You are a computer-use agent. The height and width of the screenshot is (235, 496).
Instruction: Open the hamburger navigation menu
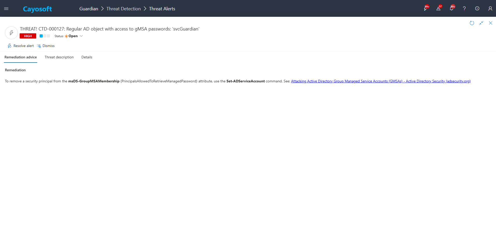(6, 9)
